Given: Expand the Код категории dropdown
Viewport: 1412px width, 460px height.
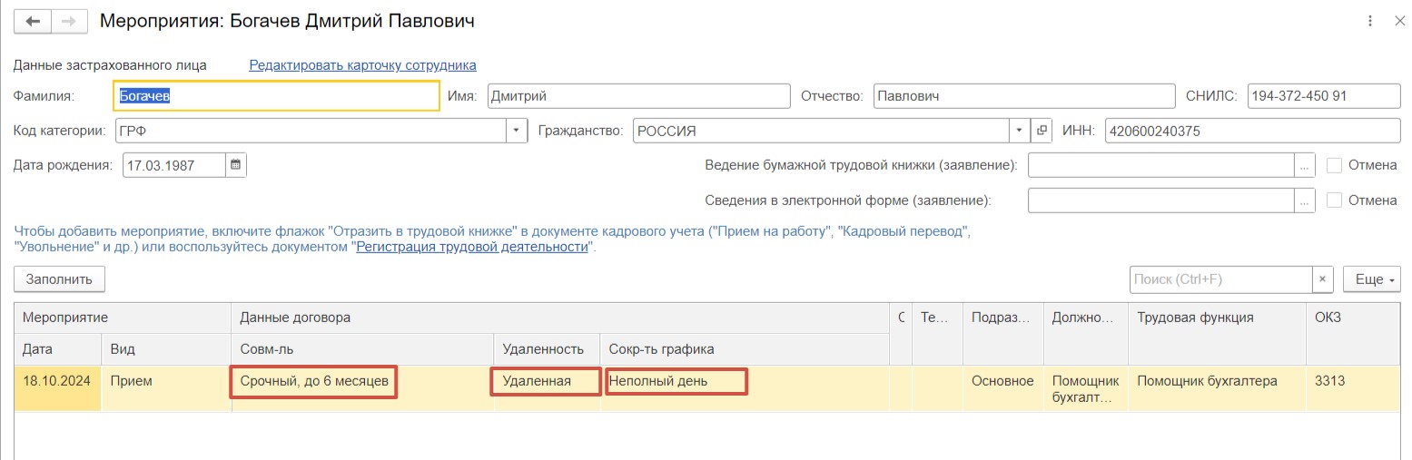Looking at the screenshot, I should tap(517, 131).
